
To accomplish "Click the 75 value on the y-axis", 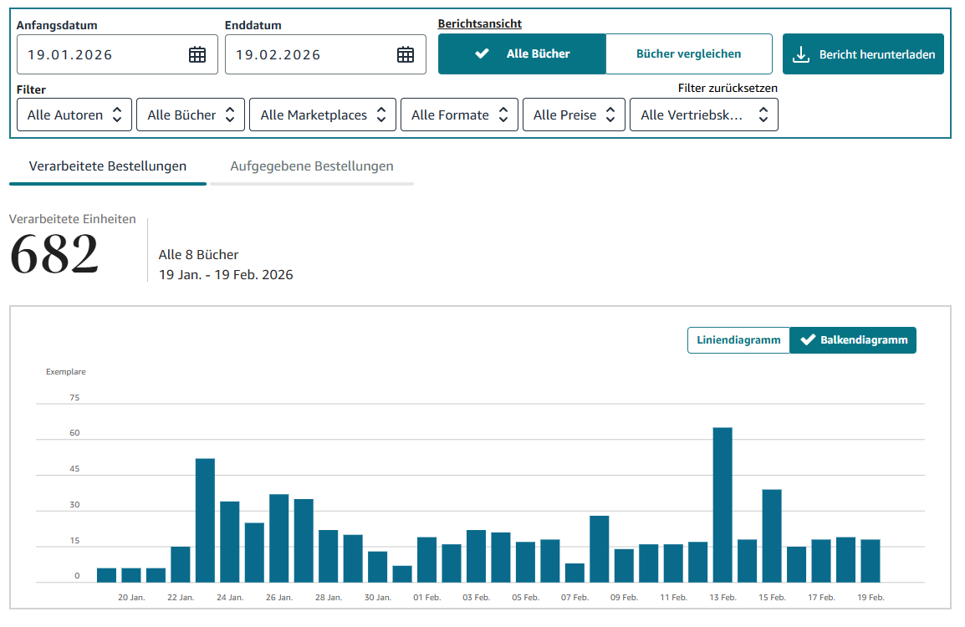I will pyautogui.click(x=74, y=397).
